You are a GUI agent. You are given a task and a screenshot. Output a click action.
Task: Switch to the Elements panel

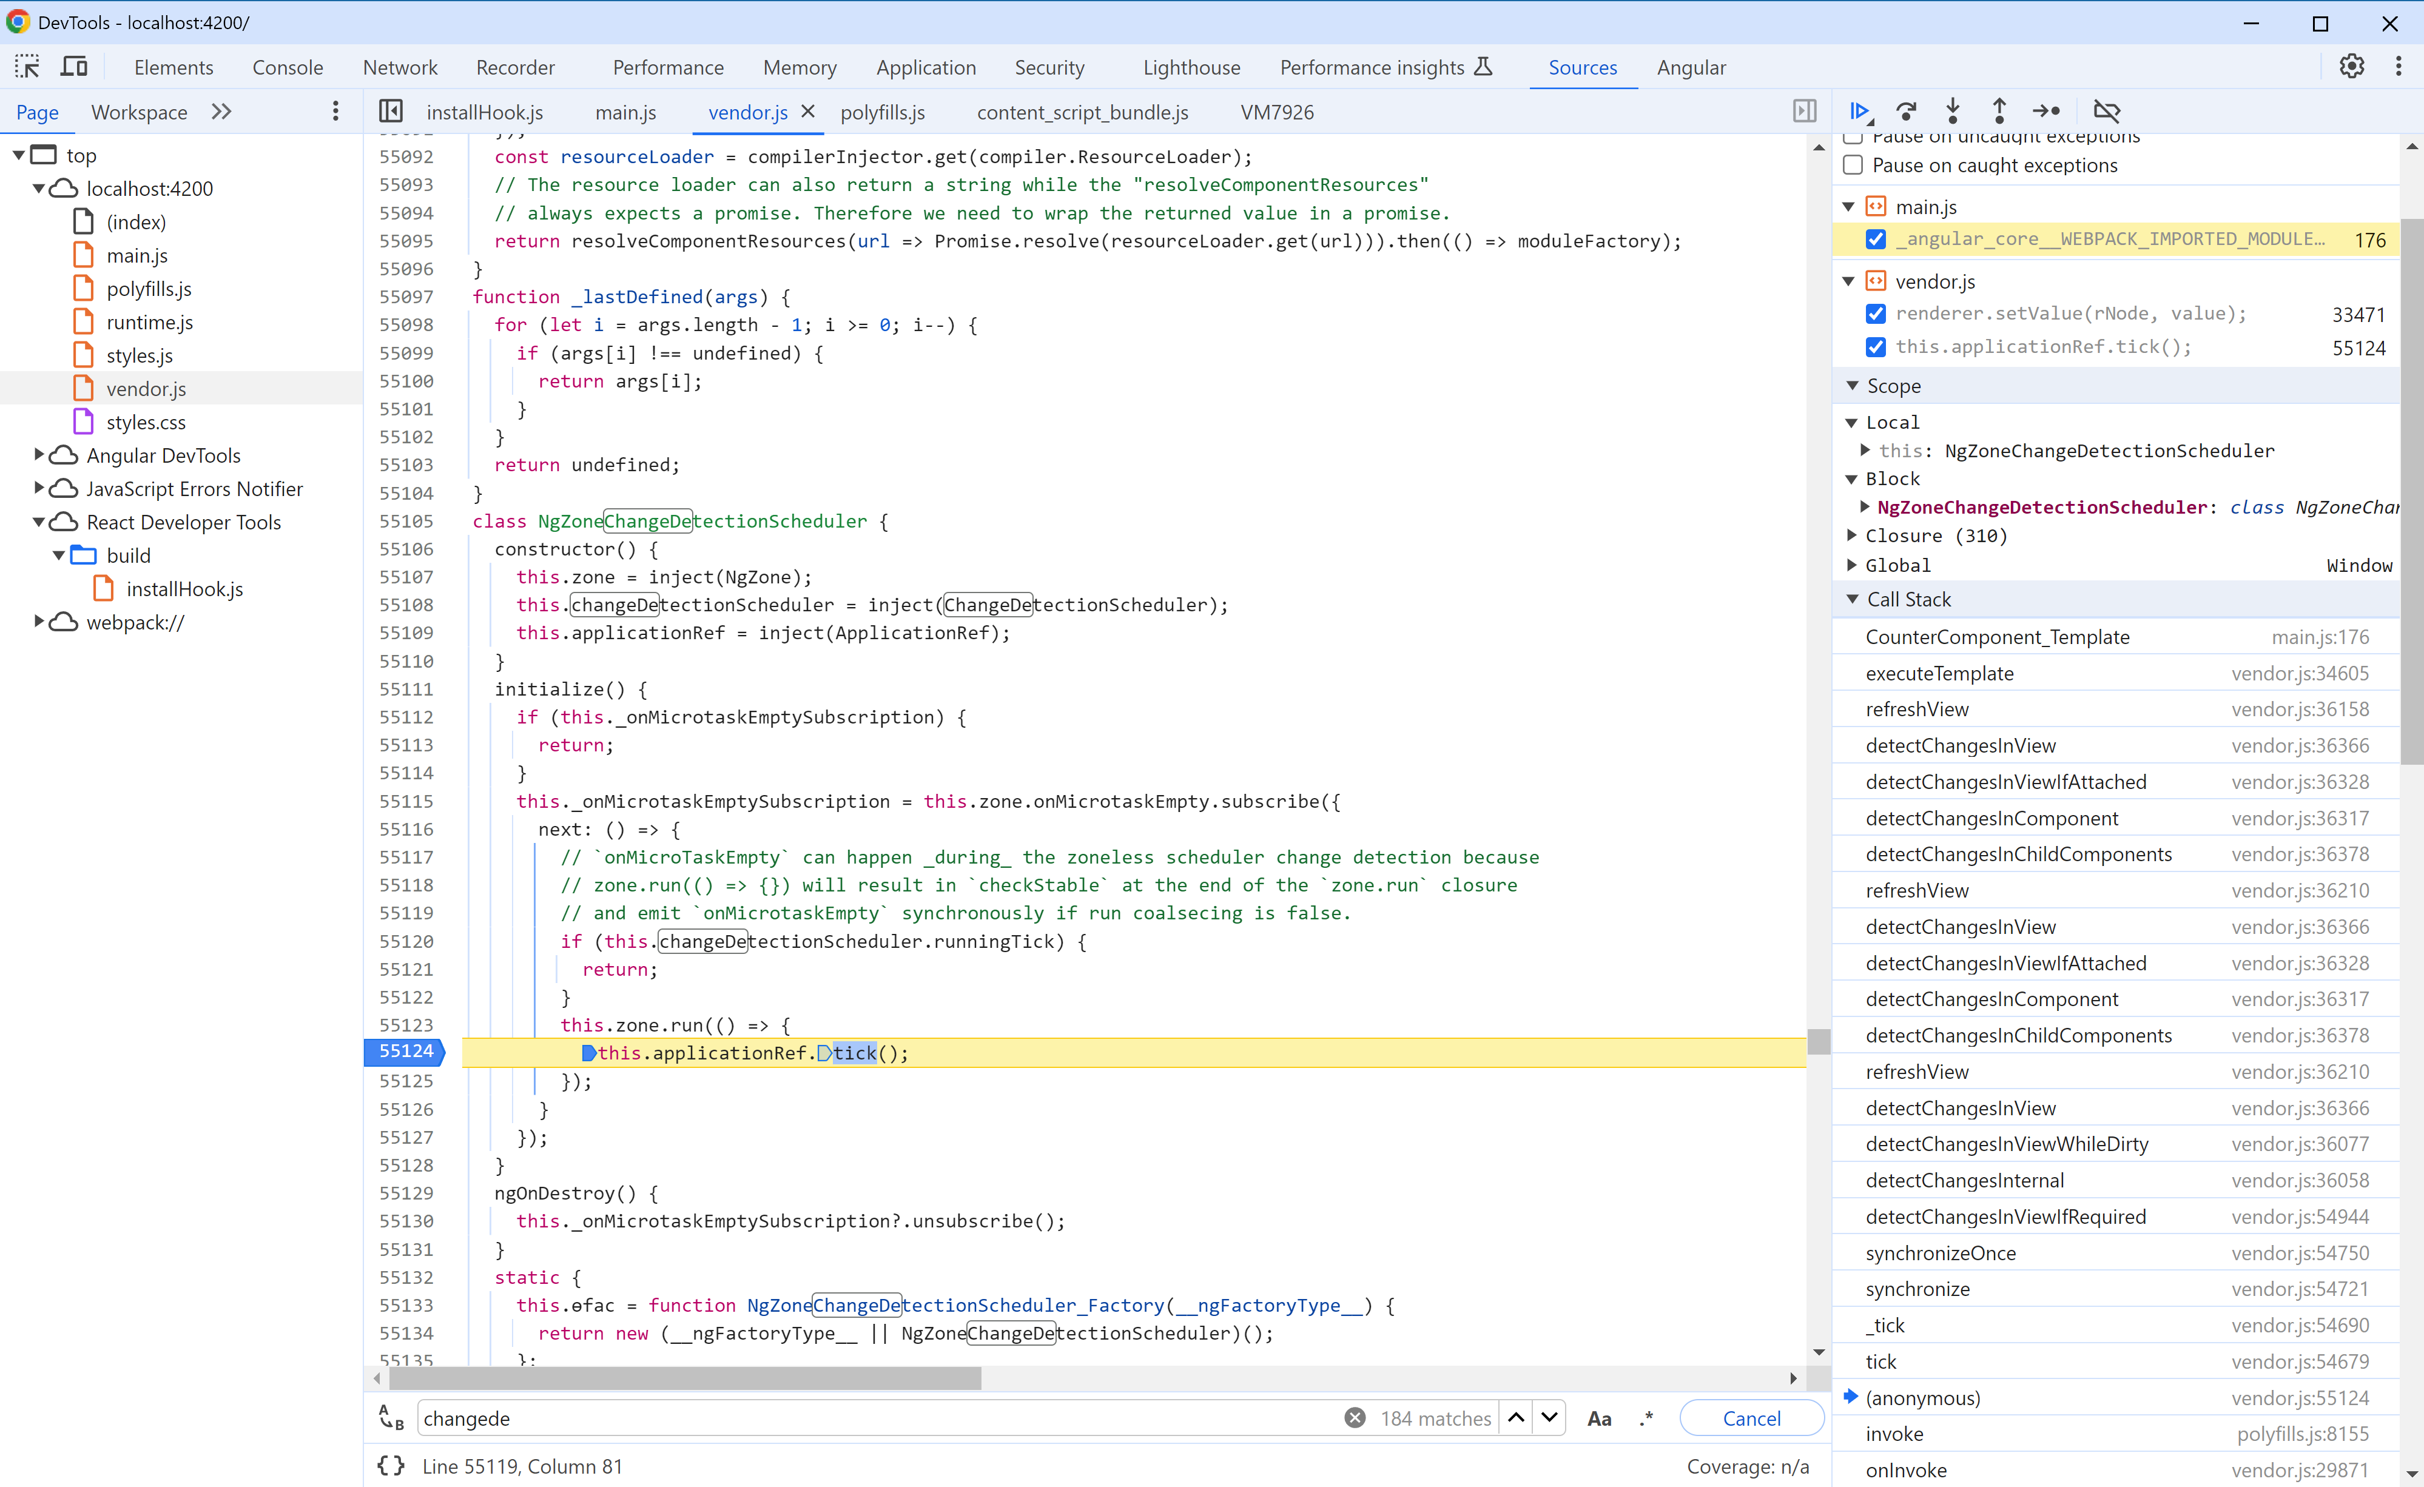[174, 67]
